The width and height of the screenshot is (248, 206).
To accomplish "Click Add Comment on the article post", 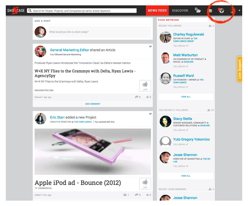I will [x=93, y=104].
